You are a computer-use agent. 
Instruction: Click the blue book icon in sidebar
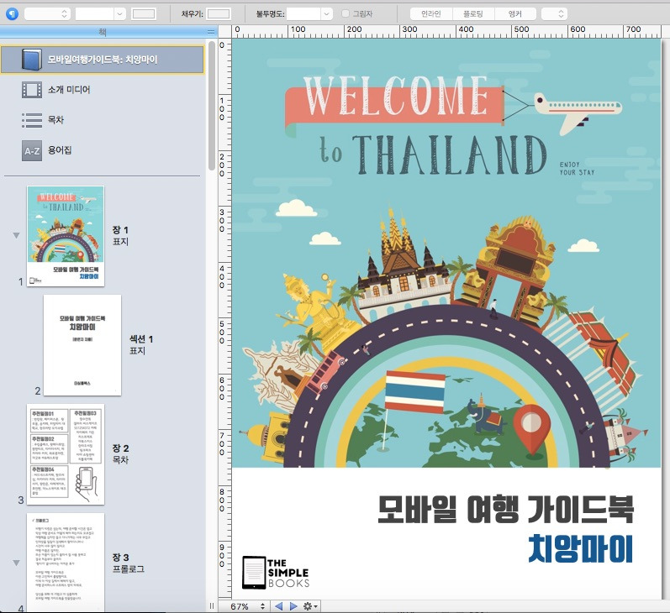pyautogui.click(x=32, y=60)
